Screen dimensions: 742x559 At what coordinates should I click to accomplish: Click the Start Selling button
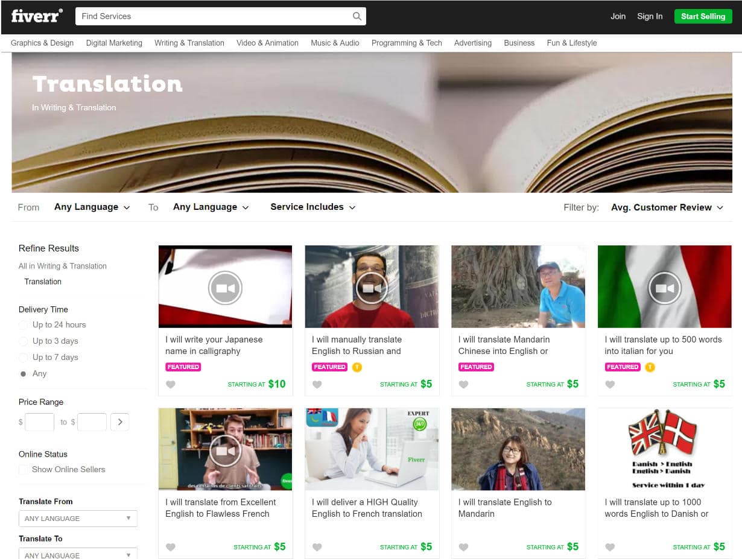coord(703,16)
